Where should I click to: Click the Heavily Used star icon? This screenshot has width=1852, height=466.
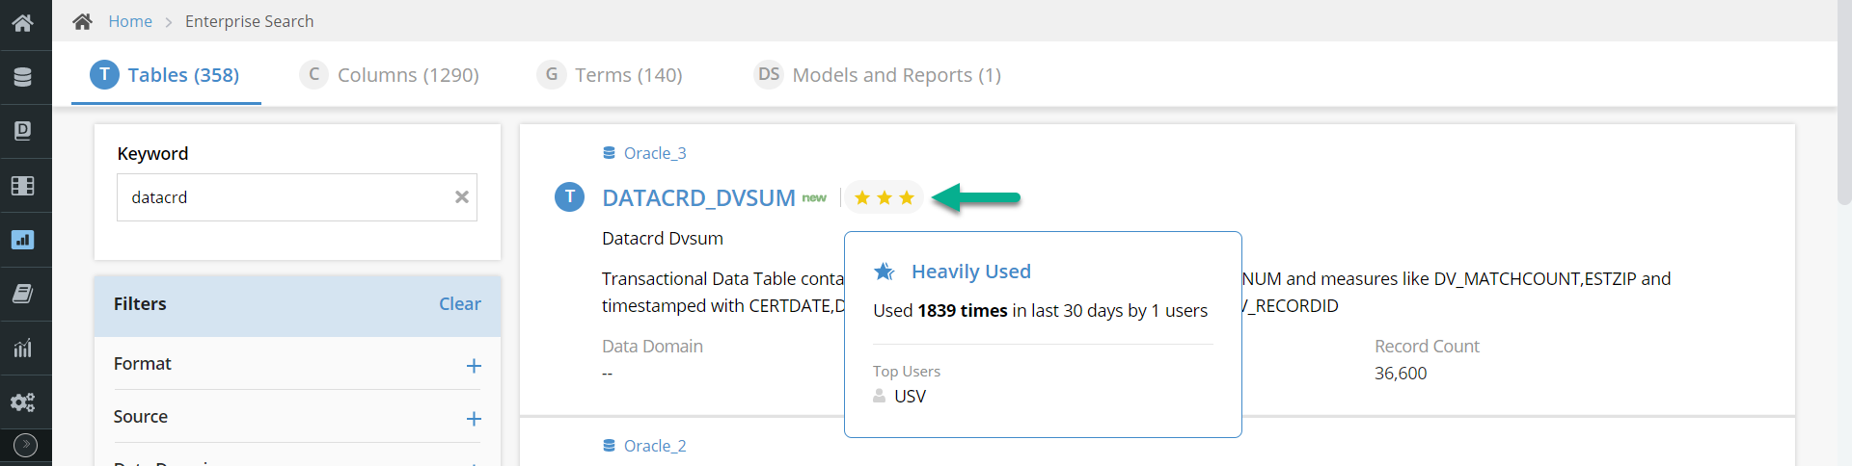[885, 272]
